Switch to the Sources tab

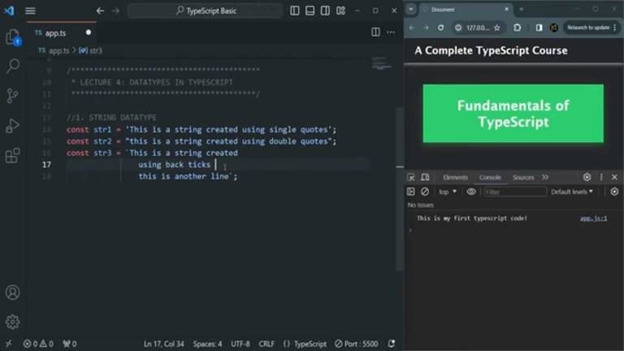point(523,177)
